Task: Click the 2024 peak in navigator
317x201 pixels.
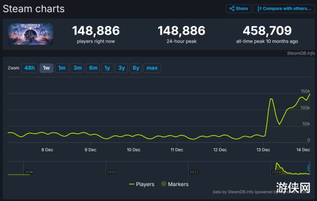Action: [x=277, y=163]
